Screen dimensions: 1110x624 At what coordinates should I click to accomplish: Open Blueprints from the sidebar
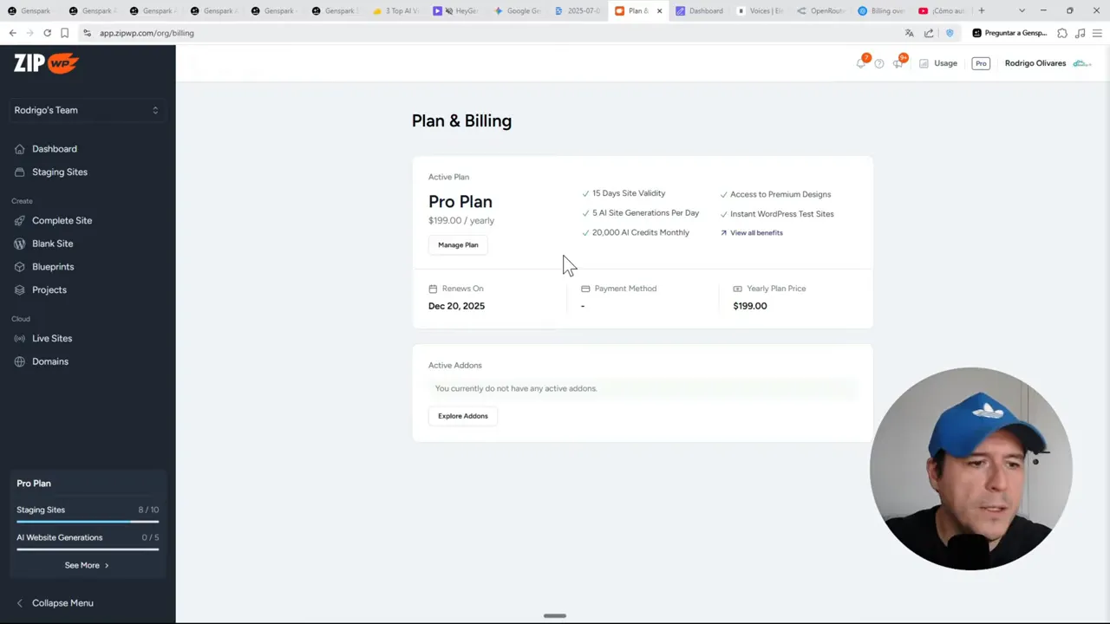point(52,267)
